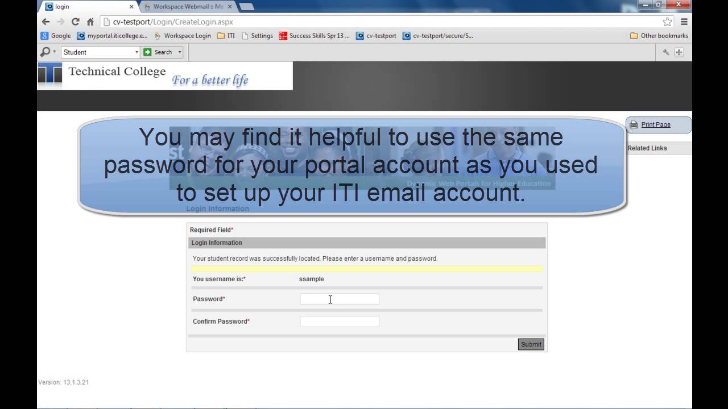This screenshot has width=728, height=409.
Task: Click the 'Required Field*' label
Action: coord(212,230)
